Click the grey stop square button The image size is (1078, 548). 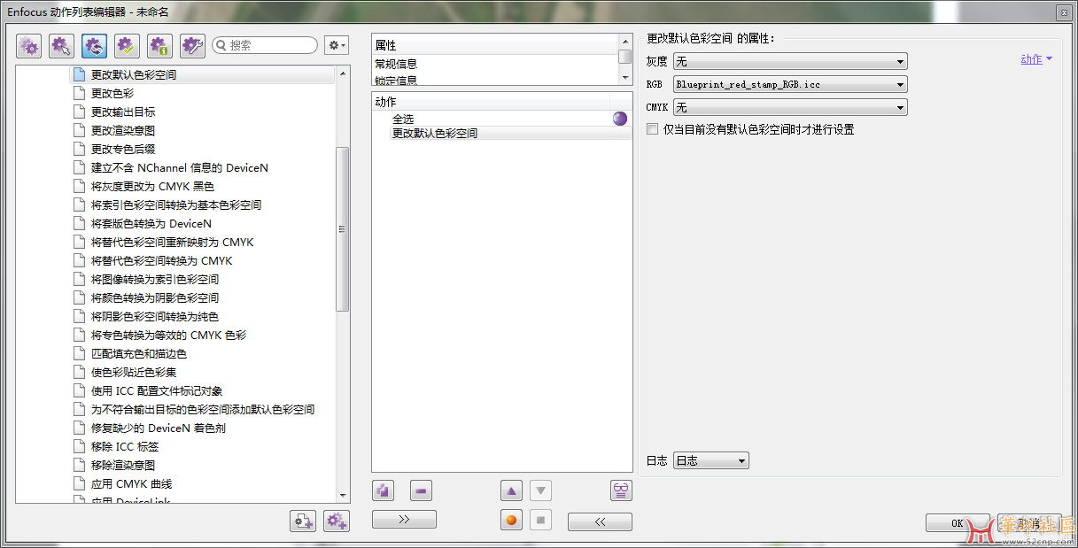click(x=541, y=521)
